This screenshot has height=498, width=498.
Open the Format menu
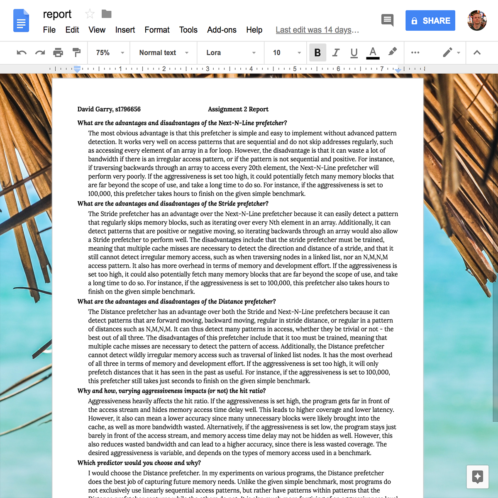pyautogui.click(x=157, y=29)
